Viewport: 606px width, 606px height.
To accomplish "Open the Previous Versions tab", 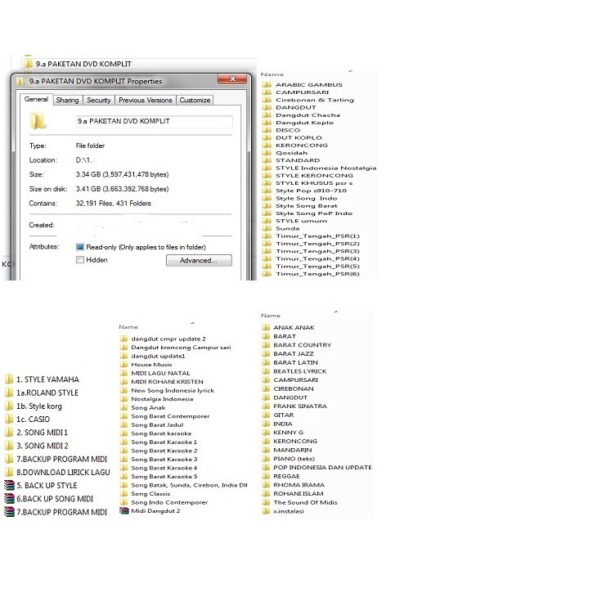I will coord(145,101).
